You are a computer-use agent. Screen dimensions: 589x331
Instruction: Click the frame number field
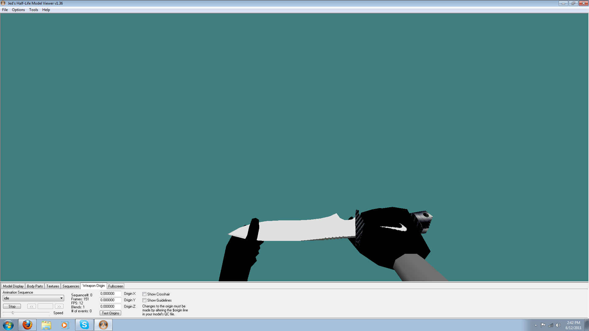(45, 306)
